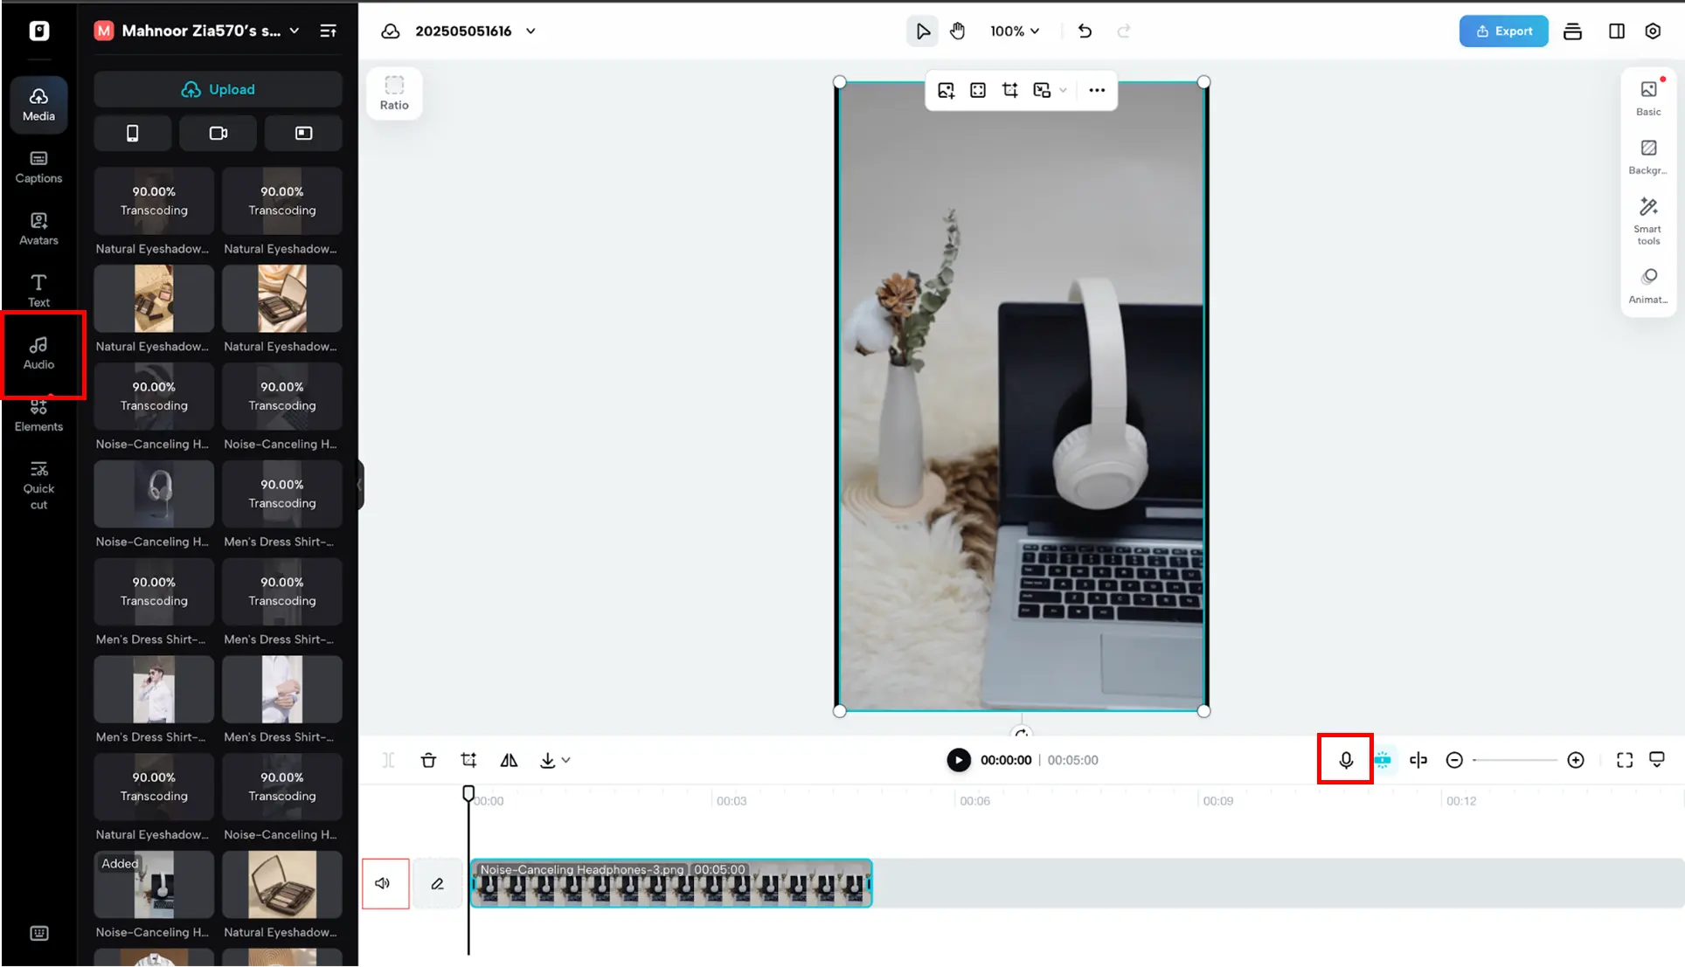This screenshot has width=1685, height=967.
Task: Select the headphones on stand thumbnail
Action: coord(154,494)
